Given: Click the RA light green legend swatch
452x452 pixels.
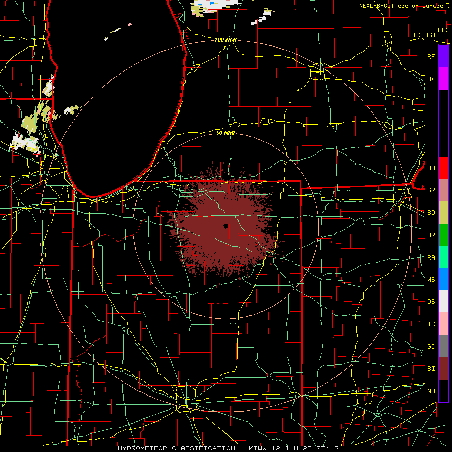Looking at the screenshot, I should [x=443, y=257].
